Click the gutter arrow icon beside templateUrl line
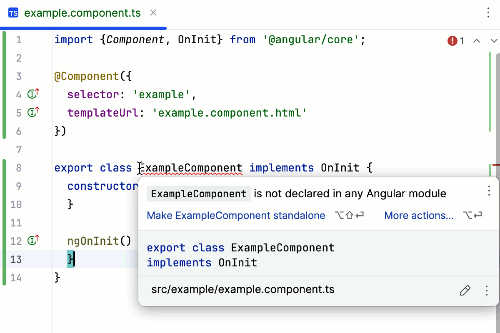The height and width of the screenshot is (333, 500). pyautogui.click(x=32, y=112)
